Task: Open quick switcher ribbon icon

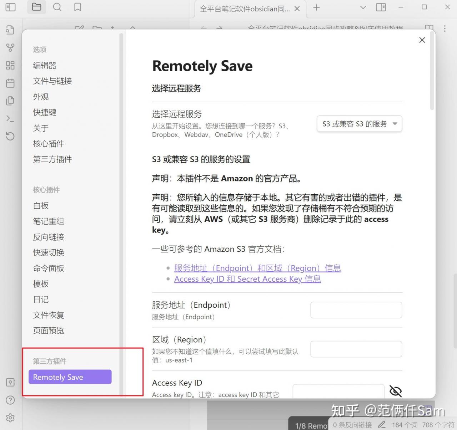Action: [x=10, y=30]
